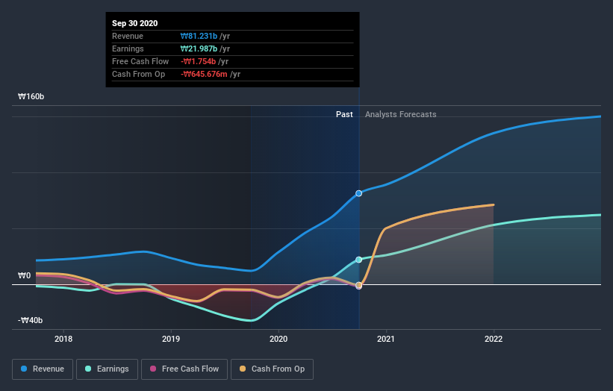Viewport: 613px width, 391px height.
Task: Click the 2019 x-axis label
Action: [171, 339]
